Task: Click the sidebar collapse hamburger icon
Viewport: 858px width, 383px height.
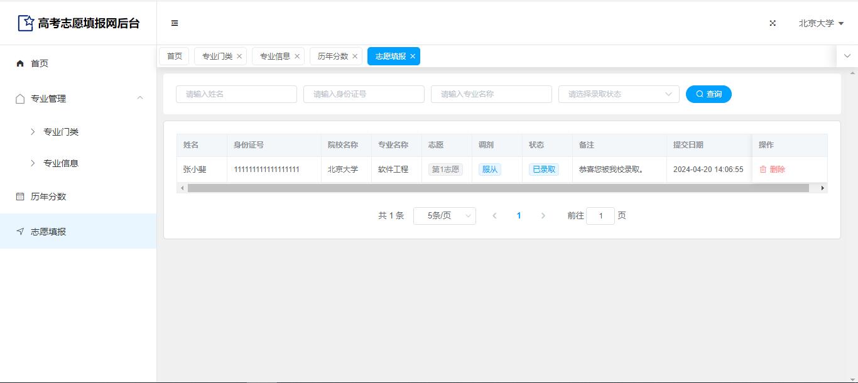Action: [175, 23]
